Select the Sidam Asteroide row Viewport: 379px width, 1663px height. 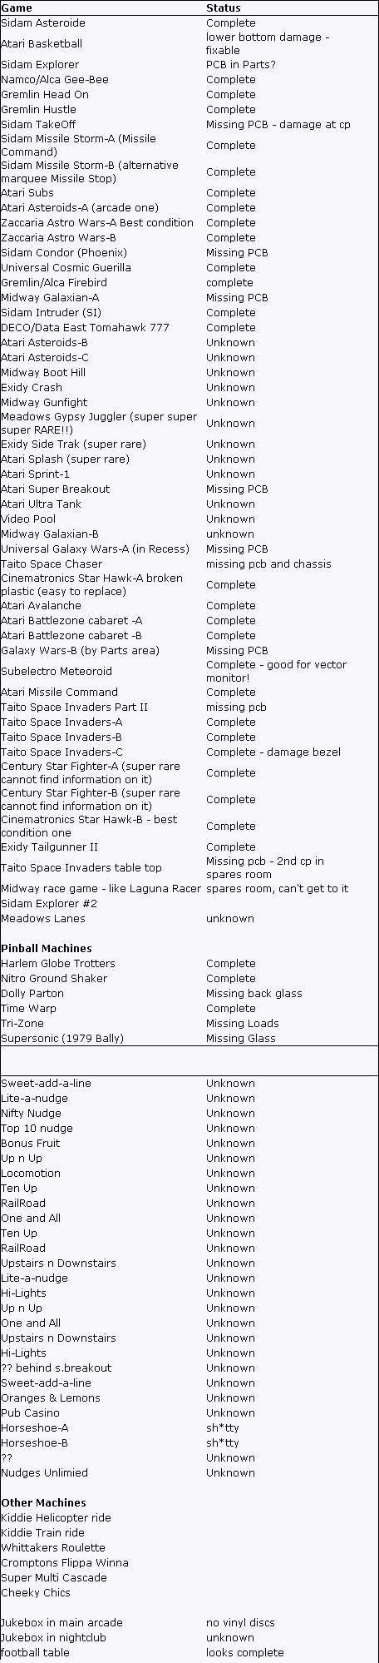[x=189, y=22]
